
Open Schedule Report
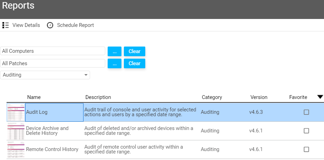pyautogui.click(x=76, y=25)
